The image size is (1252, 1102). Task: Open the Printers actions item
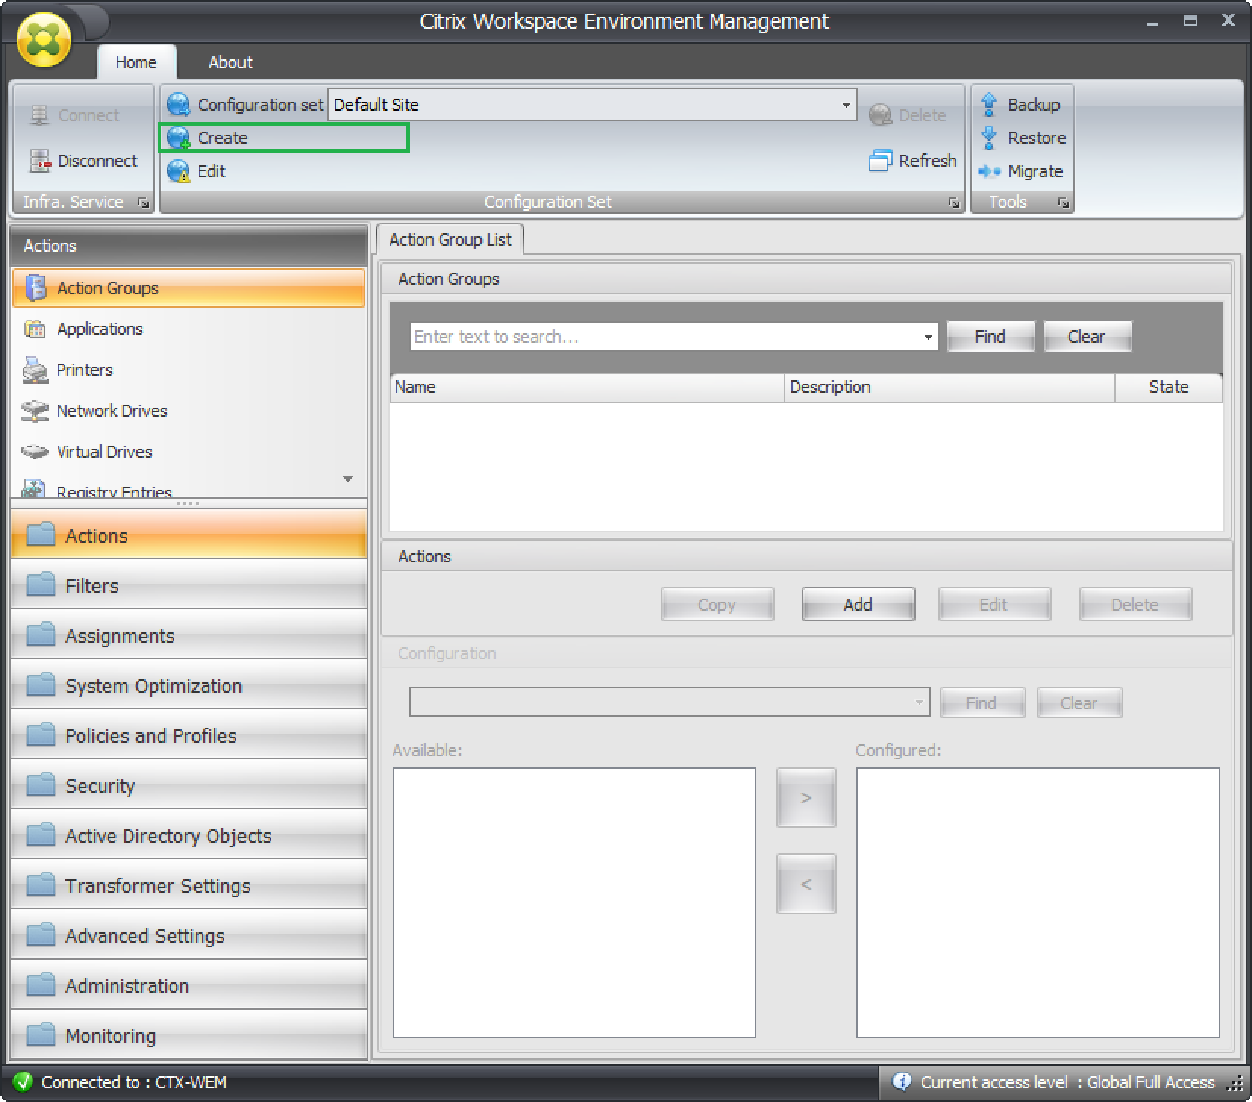point(84,370)
